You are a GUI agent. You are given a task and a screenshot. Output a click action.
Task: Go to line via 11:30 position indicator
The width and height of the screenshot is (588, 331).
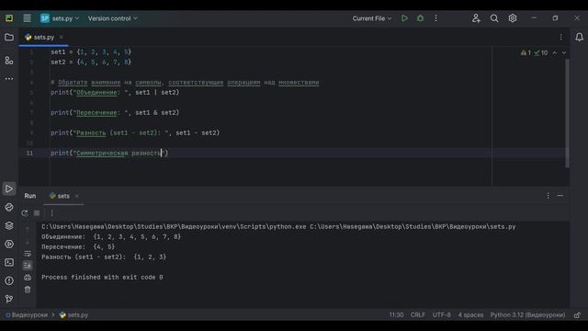click(396, 314)
